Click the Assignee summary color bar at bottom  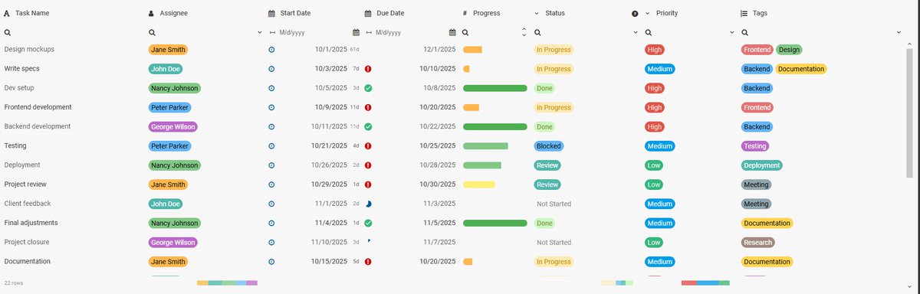[227, 283]
